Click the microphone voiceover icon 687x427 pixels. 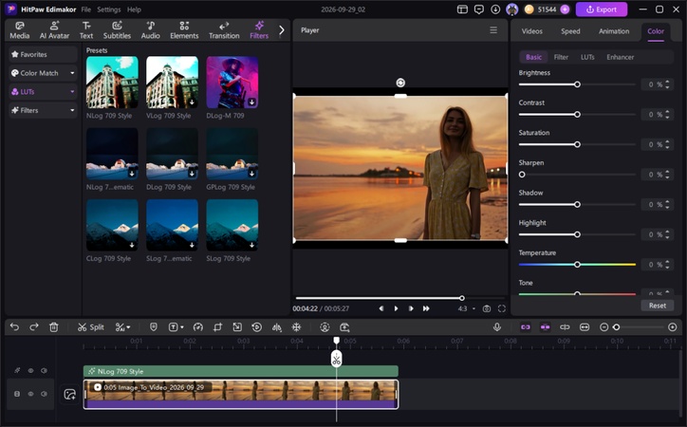tap(497, 327)
